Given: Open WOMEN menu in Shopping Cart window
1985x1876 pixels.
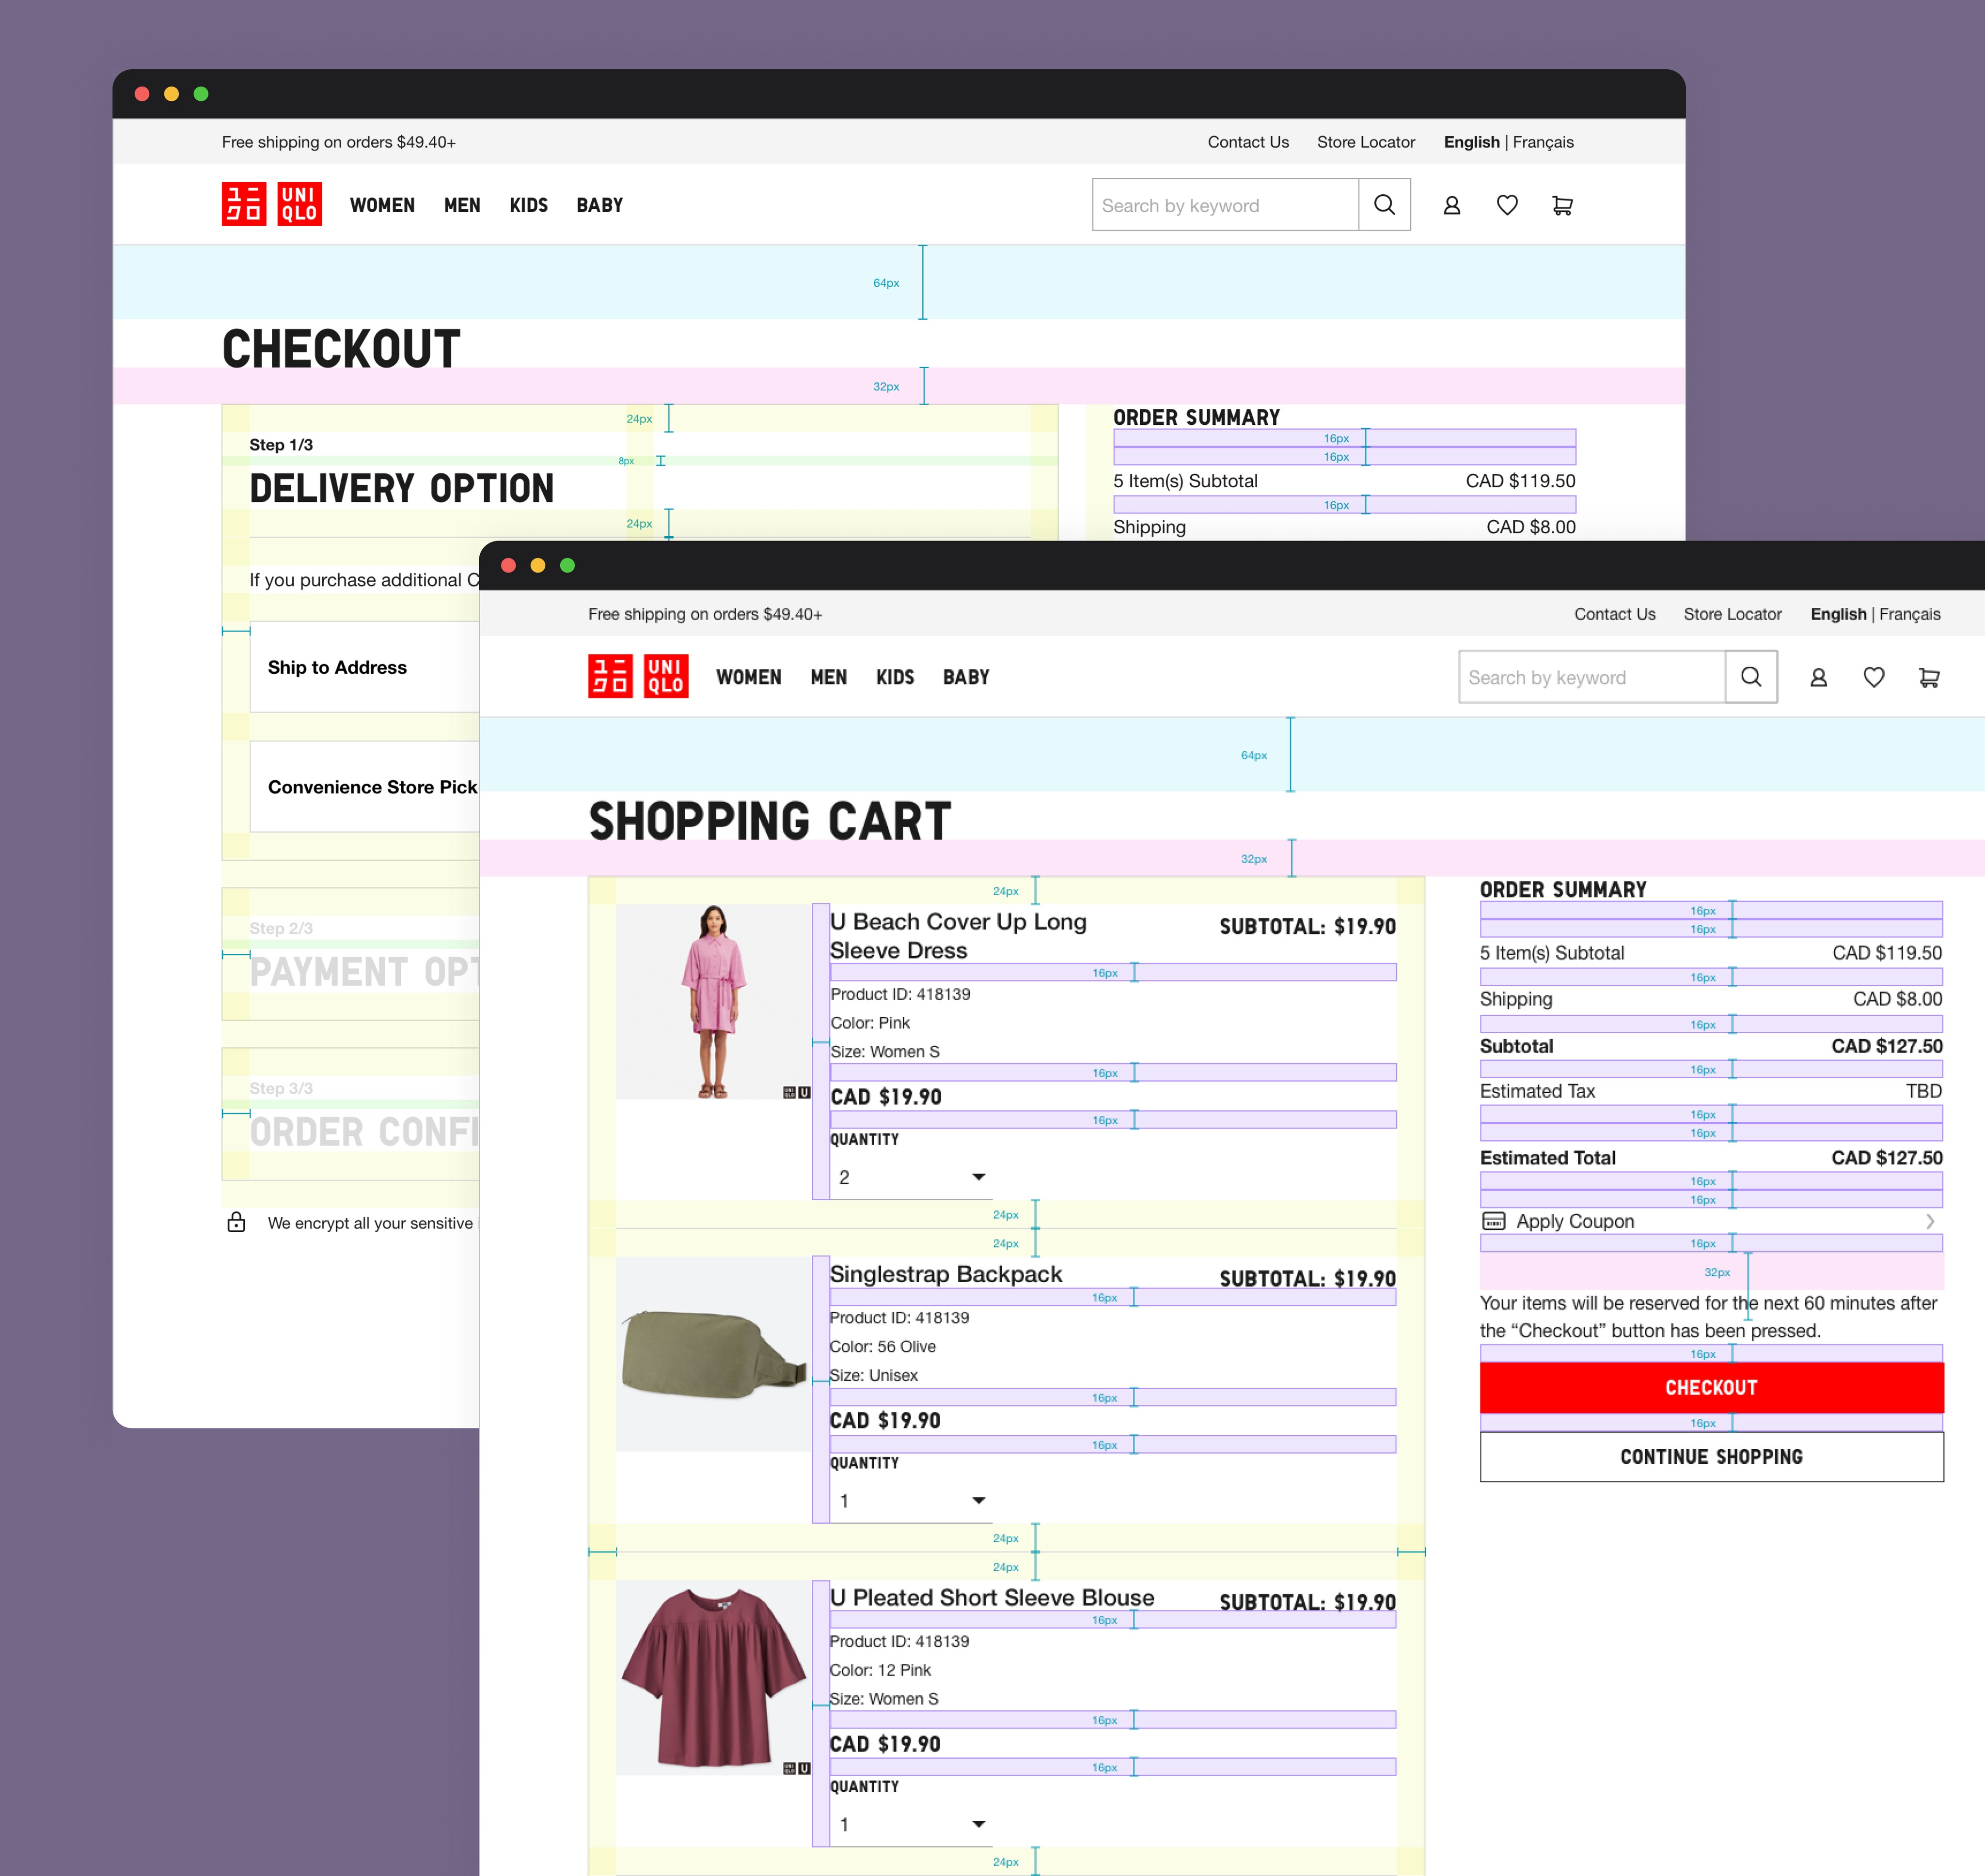Looking at the screenshot, I should pyautogui.click(x=748, y=677).
